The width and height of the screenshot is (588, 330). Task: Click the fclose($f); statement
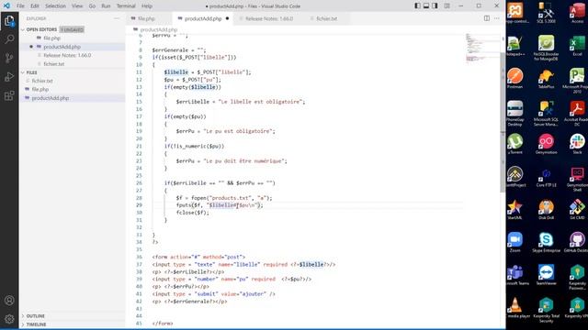[193, 213]
